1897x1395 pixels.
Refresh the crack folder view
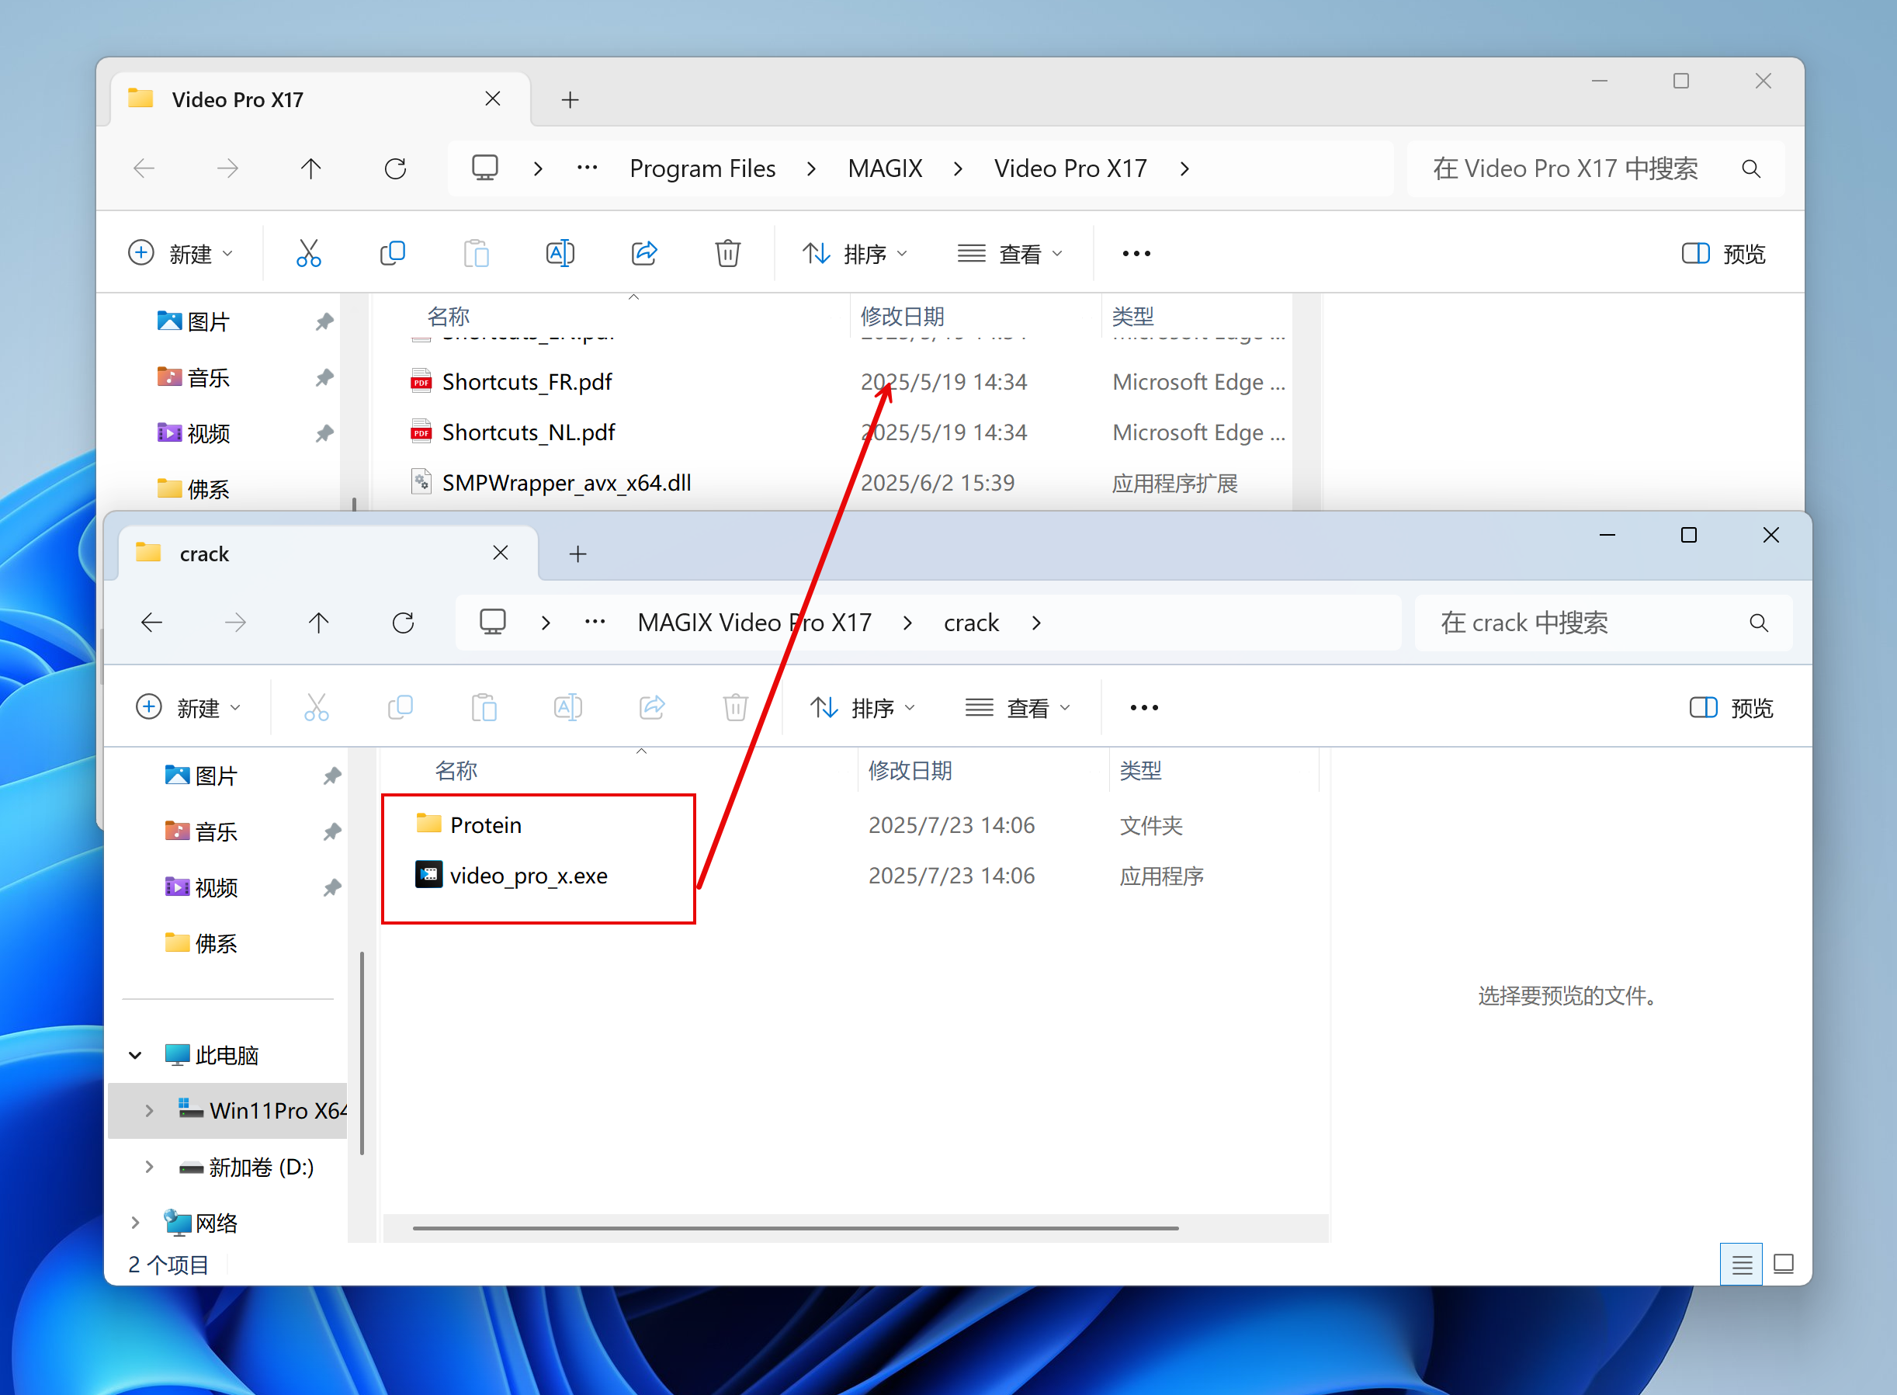403,623
